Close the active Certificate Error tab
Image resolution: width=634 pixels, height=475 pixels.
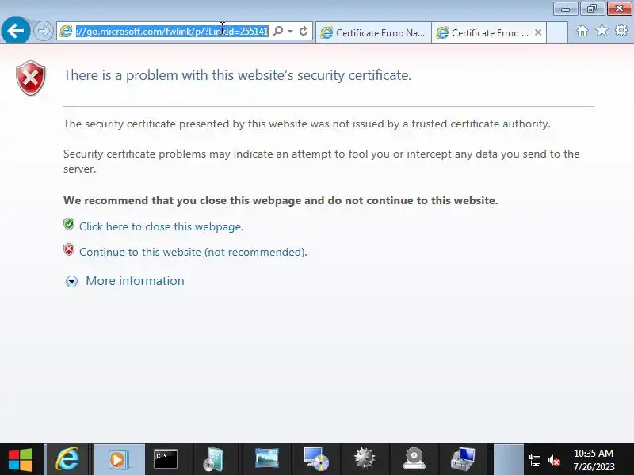[x=538, y=32]
